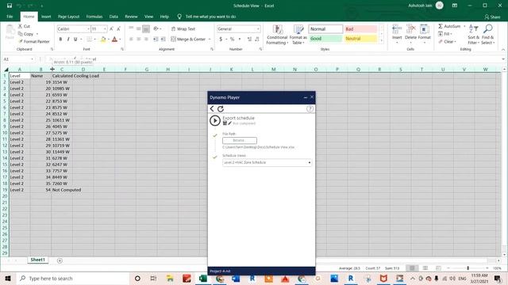Switch to the Insert ribbon tab
508x285 pixels.
tap(46, 17)
